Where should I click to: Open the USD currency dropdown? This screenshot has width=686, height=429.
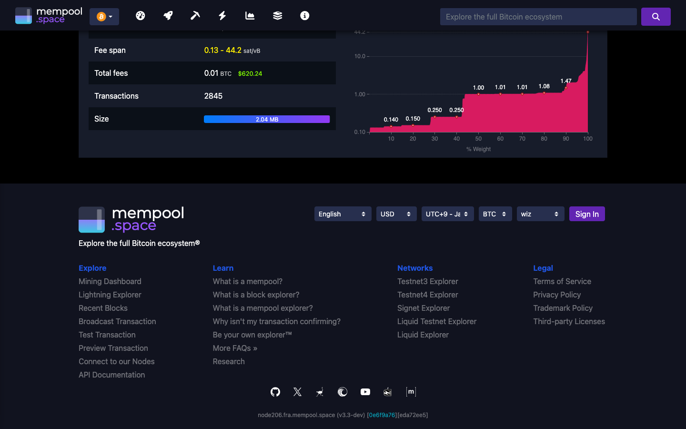pyautogui.click(x=396, y=214)
